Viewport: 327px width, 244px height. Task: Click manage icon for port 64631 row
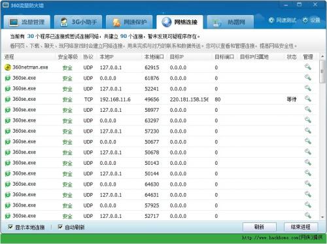pos(308,194)
